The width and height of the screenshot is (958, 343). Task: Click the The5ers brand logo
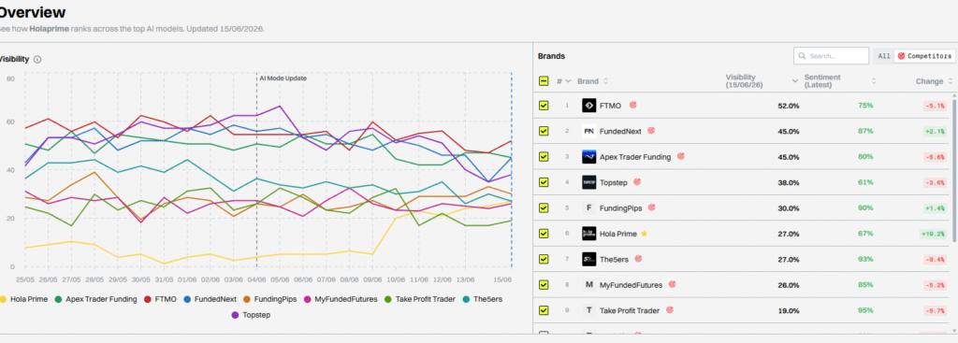pyautogui.click(x=589, y=260)
